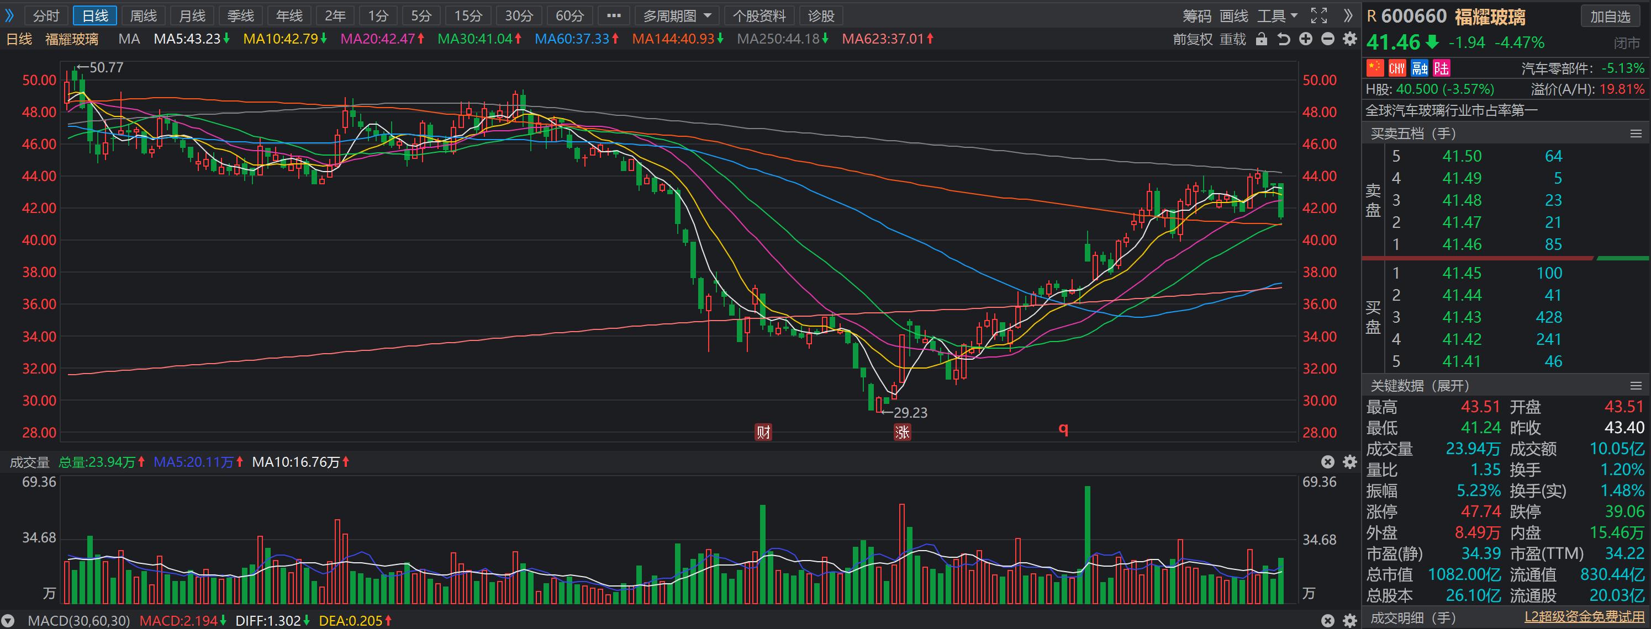Select the 60分 period tab

point(569,15)
